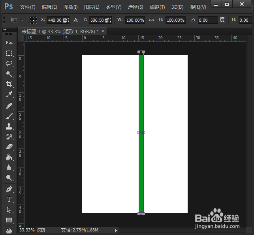Select the Pen tool
The width and height of the screenshot is (254, 235).
click(x=9, y=189)
